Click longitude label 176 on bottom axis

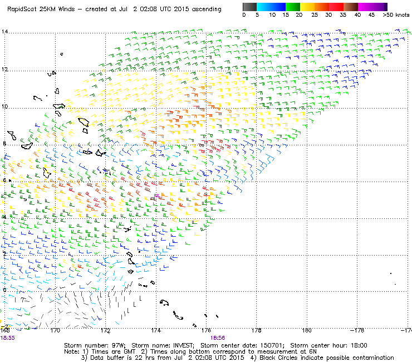206,330
